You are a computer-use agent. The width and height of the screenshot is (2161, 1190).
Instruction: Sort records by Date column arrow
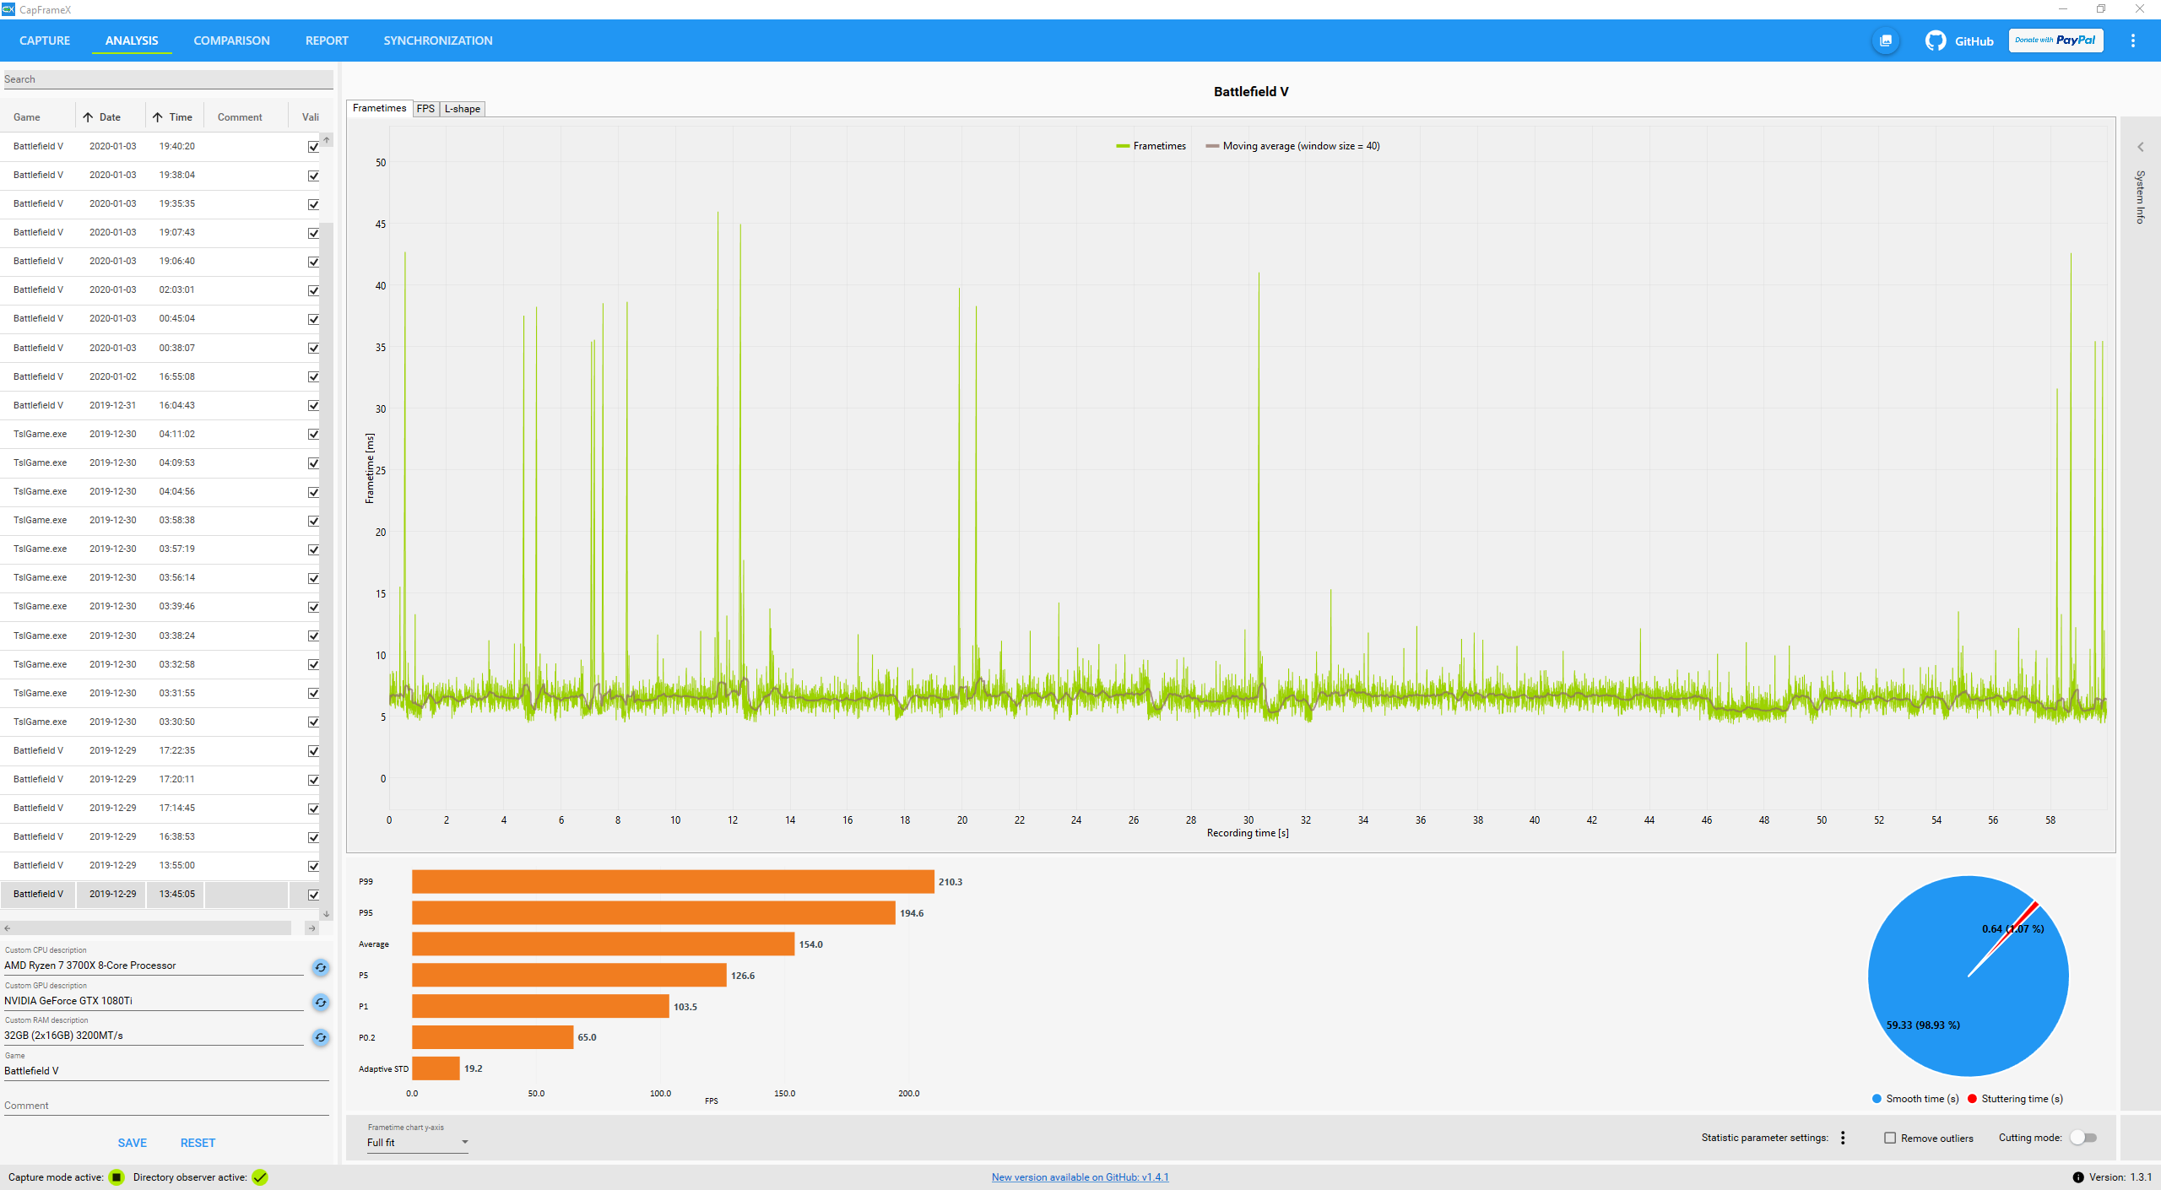pos(88,117)
